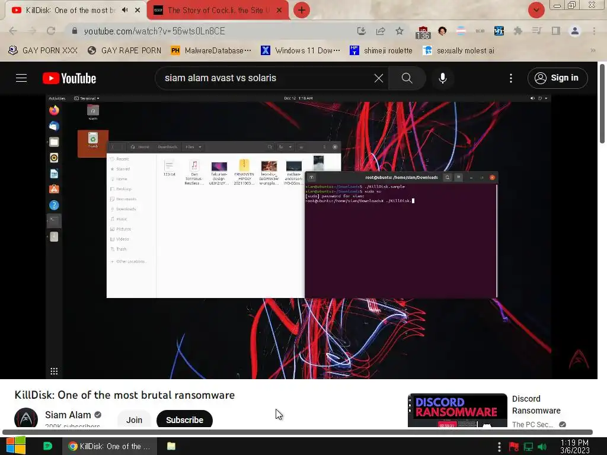Open the shimeji roulette bookmark
Screen dimensions: 607x455
click(x=381, y=50)
